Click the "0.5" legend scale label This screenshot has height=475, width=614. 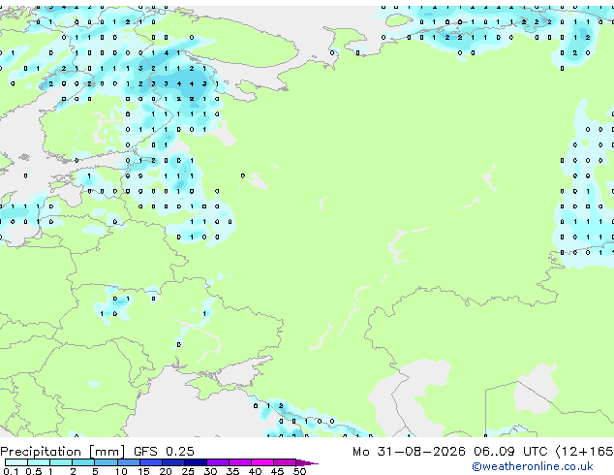coord(34,471)
